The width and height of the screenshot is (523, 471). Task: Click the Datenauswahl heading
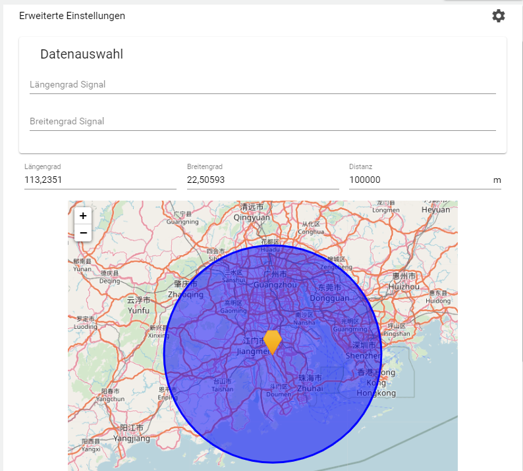(x=82, y=55)
